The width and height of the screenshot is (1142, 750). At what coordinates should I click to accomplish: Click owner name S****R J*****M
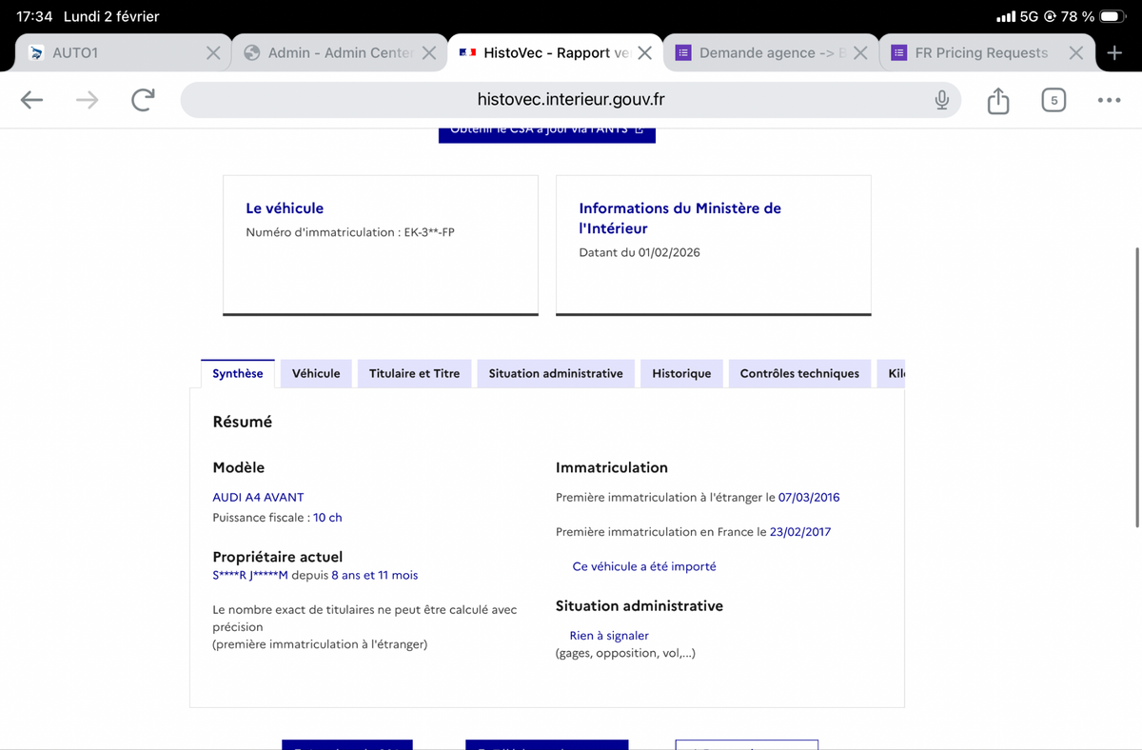tap(250, 575)
